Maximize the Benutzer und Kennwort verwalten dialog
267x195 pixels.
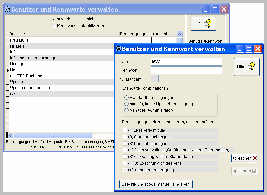pos(249,49)
